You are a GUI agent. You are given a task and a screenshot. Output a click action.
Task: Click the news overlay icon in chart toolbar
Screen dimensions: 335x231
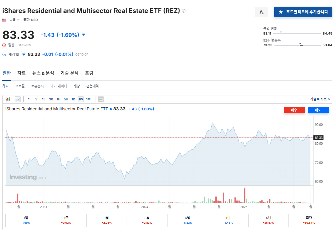pyautogui.click(x=101, y=99)
